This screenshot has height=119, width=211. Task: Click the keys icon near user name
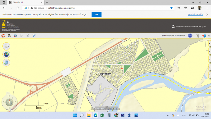coord(198,36)
